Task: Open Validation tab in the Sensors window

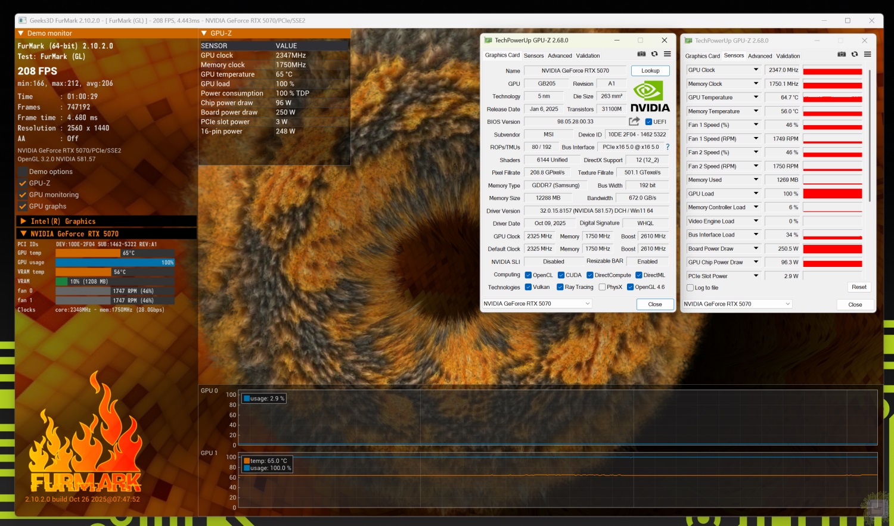Action: point(788,56)
